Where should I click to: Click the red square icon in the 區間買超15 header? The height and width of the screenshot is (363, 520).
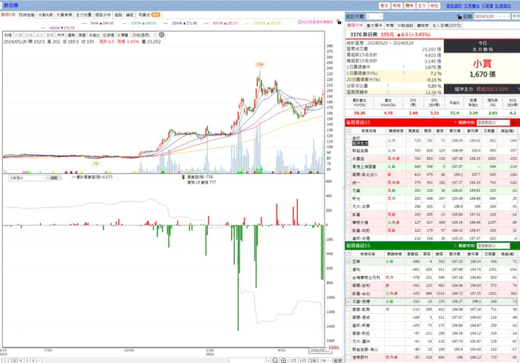tap(514, 123)
